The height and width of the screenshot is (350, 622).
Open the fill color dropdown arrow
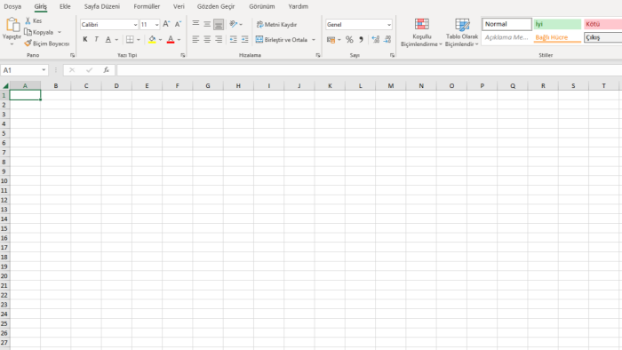coord(160,40)
